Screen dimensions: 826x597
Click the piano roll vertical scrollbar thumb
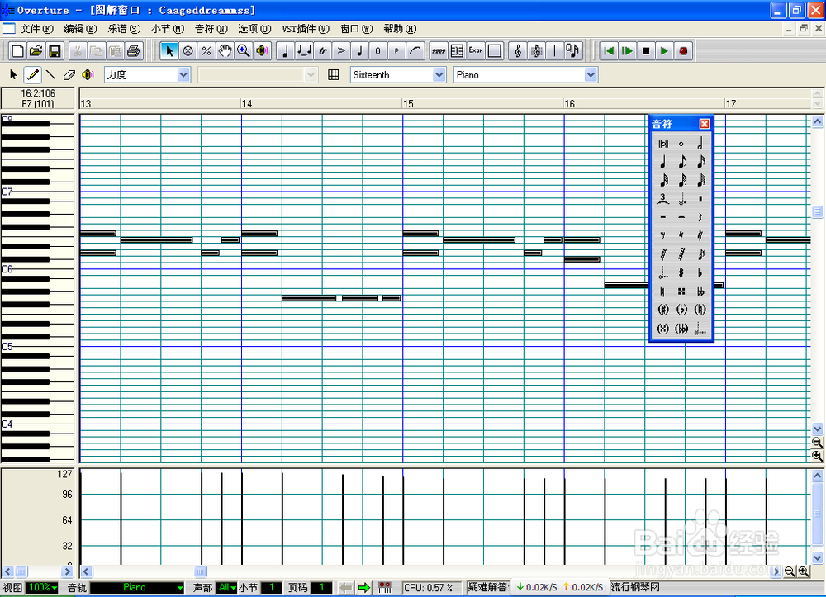coord(817,211)
